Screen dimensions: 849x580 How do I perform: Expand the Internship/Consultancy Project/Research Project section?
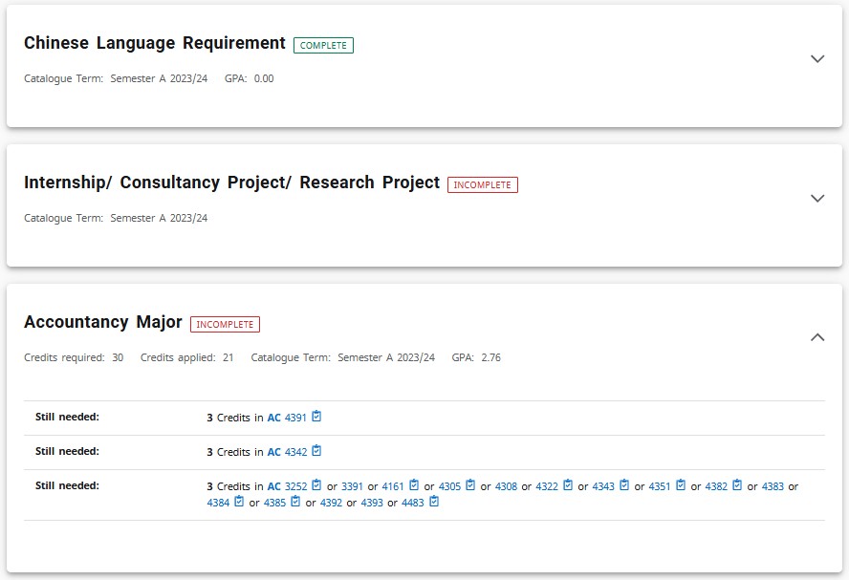pyautogui.click(x=817, y=198)
